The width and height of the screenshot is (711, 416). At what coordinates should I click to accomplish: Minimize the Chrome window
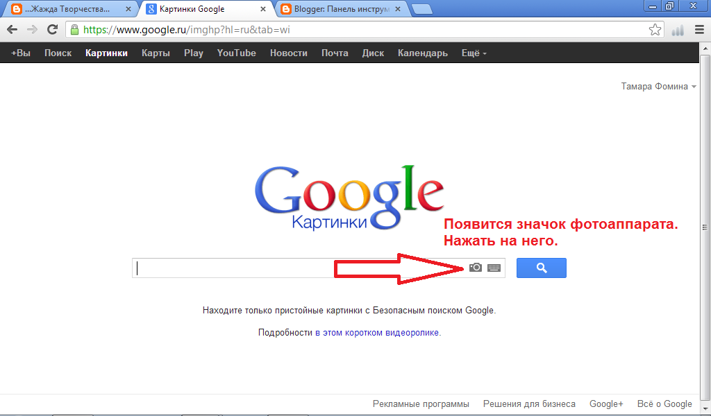point(653,6)
